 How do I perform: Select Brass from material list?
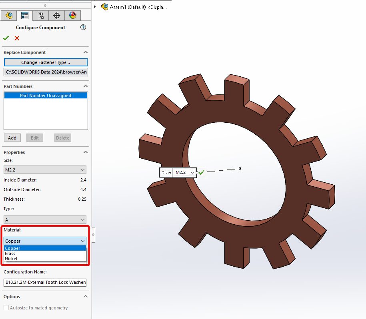coord(45,253)
